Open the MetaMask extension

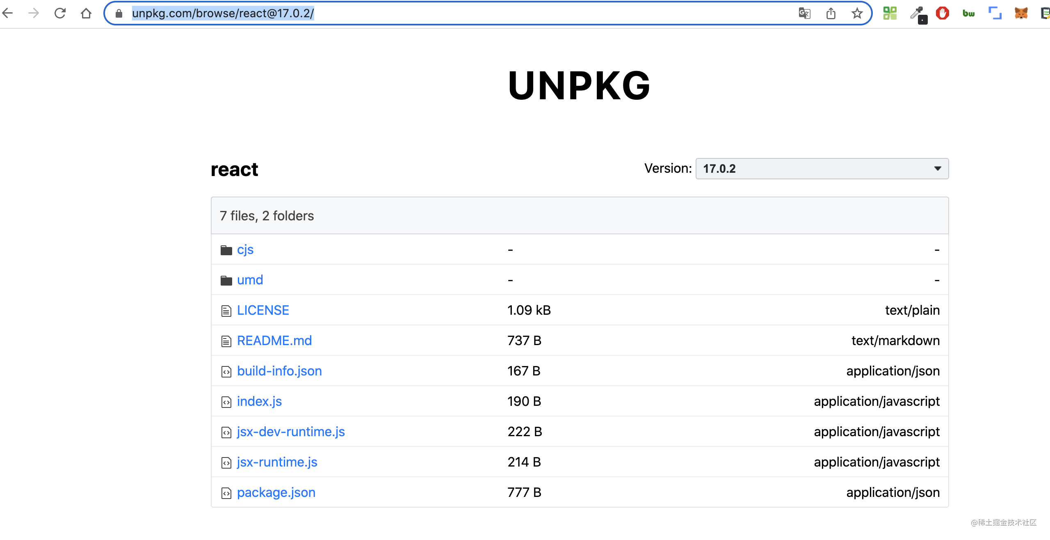coord(1022,13)
